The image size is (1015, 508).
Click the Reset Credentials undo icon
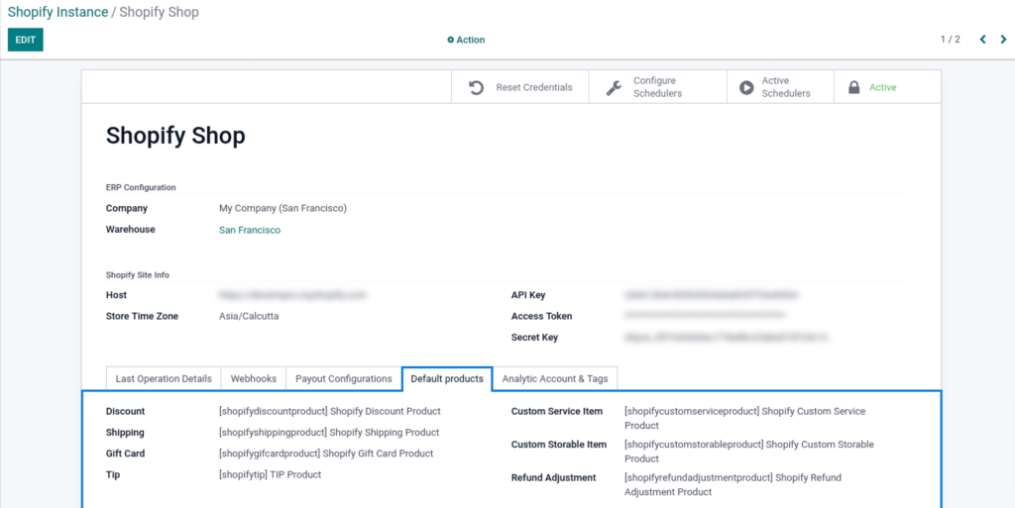[477, 87]
